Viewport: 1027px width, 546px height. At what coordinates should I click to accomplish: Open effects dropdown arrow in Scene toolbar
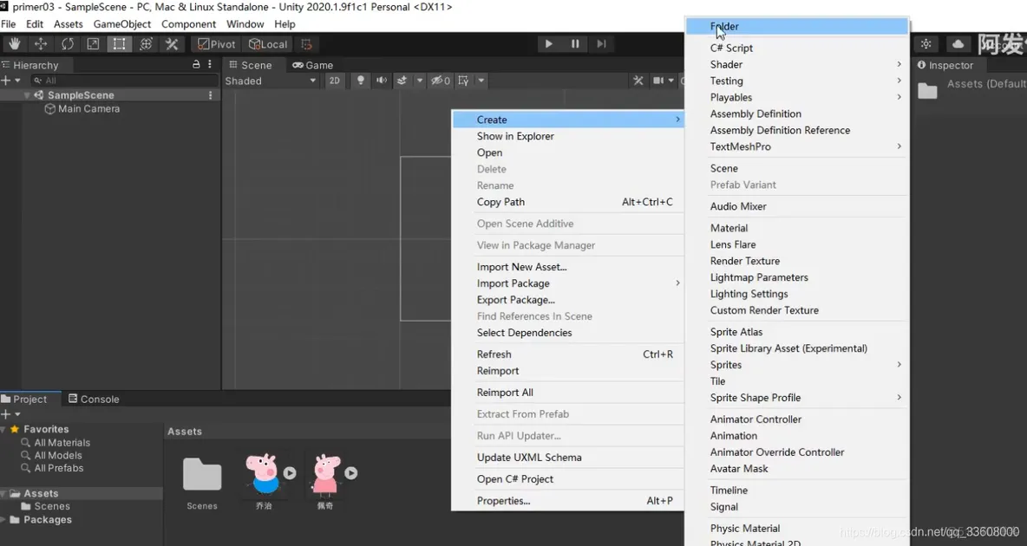coord(420,81)
